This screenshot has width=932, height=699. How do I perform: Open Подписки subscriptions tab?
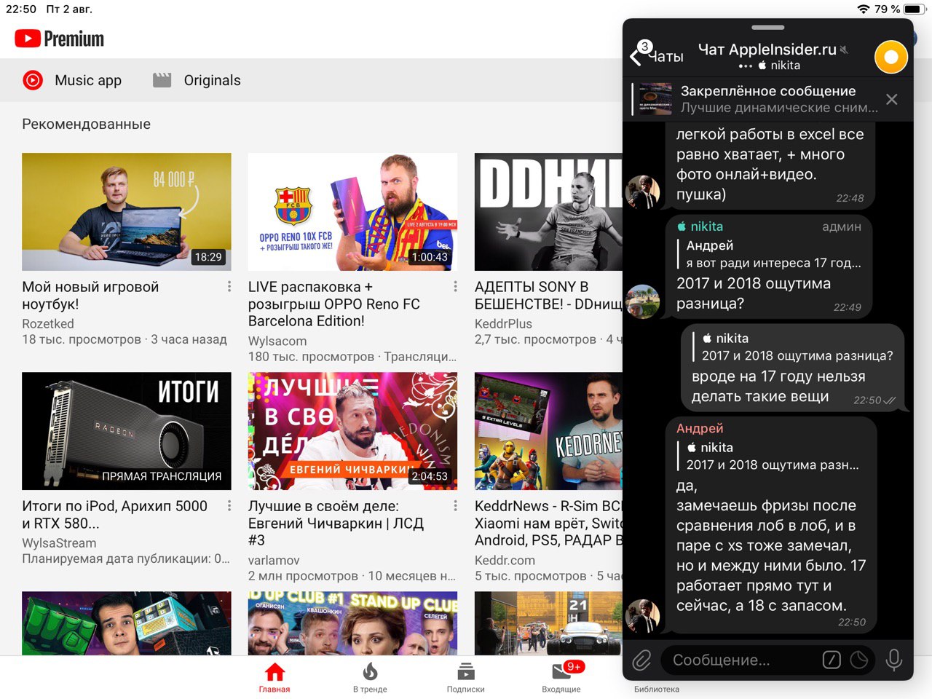coord(466,677)
